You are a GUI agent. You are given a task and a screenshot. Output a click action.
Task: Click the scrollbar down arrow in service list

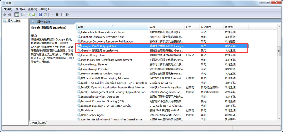(279, 119)
